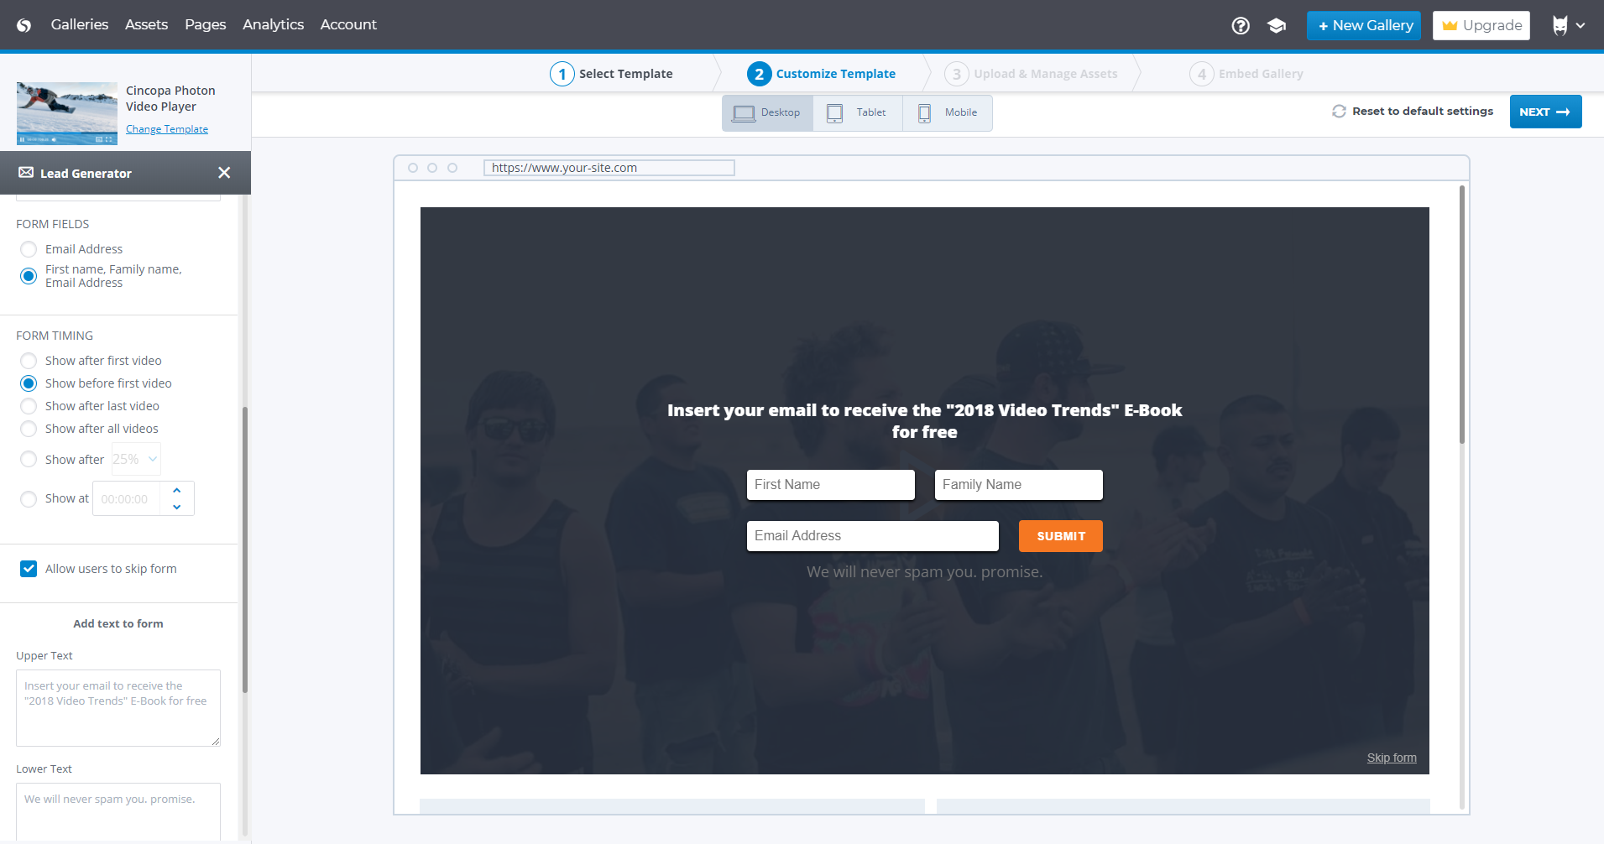1604x844 pixels.
Task: Close the Lead Generator panel
Action: coord(224,173)
